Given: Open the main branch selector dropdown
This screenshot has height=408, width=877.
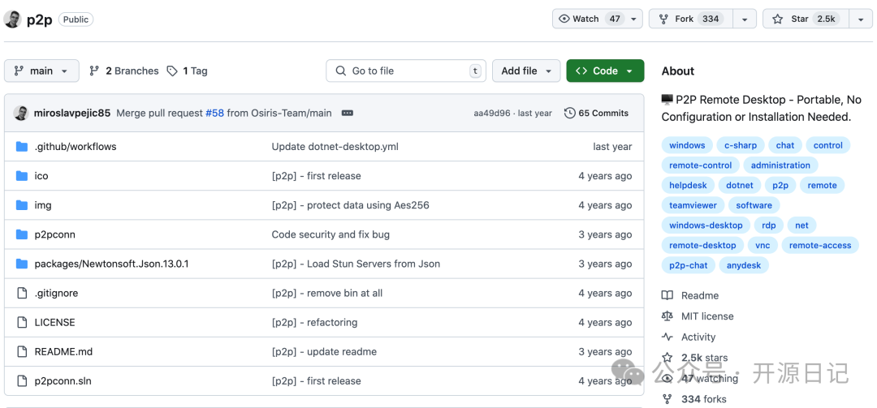Looking at the screenshot, I should click(41, 71).
